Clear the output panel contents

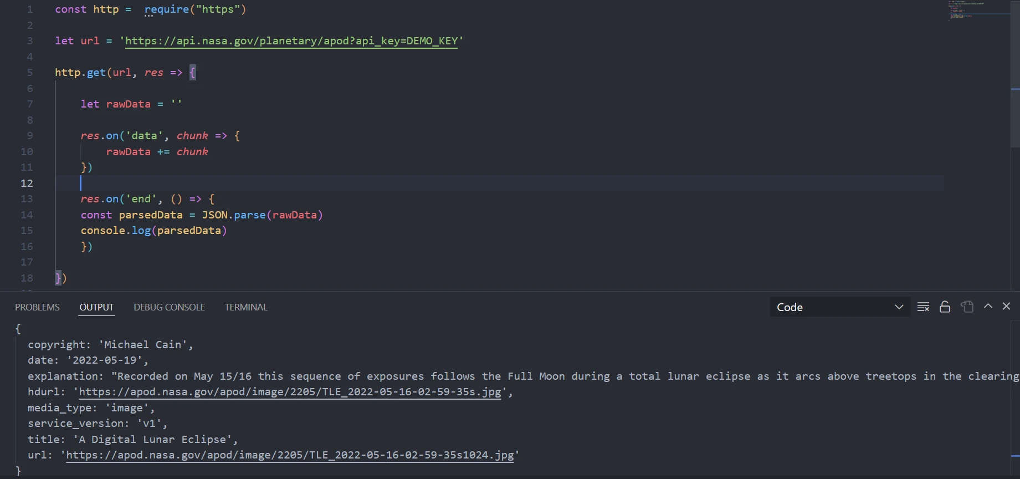pos(923,307)
